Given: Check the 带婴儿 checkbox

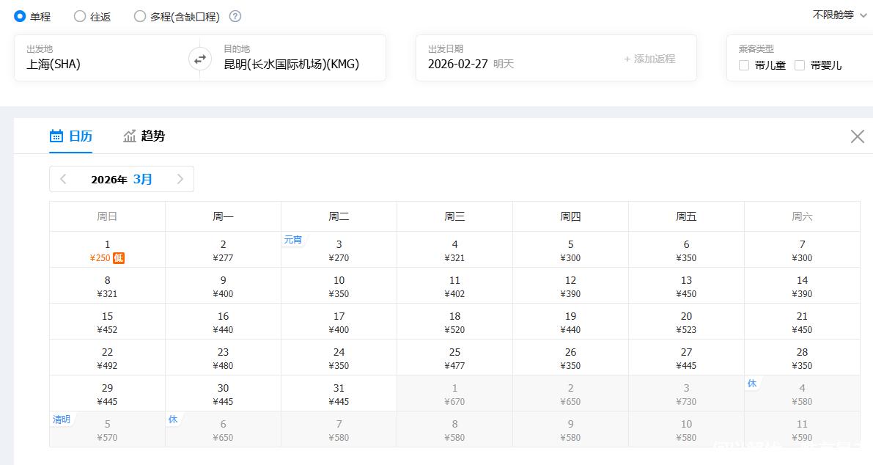Looking at the screenshot, I should (x=800, y=65).
